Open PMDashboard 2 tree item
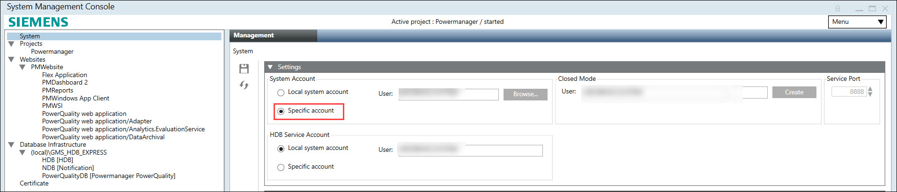This screenshot has width=897, height=192. click(65, 83)
